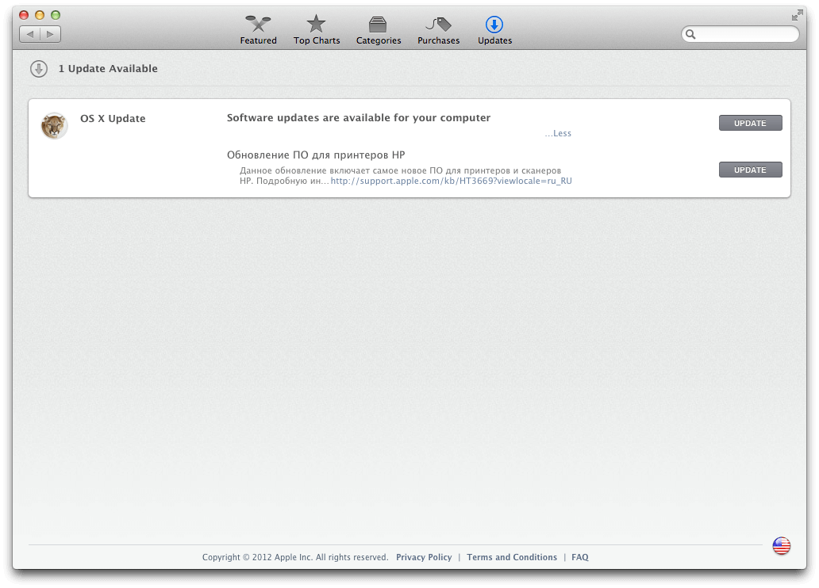Enter full screen with the arrows icon
This screenshot has width=819, height=588.
pyautogui.click(x=797, y=15)
